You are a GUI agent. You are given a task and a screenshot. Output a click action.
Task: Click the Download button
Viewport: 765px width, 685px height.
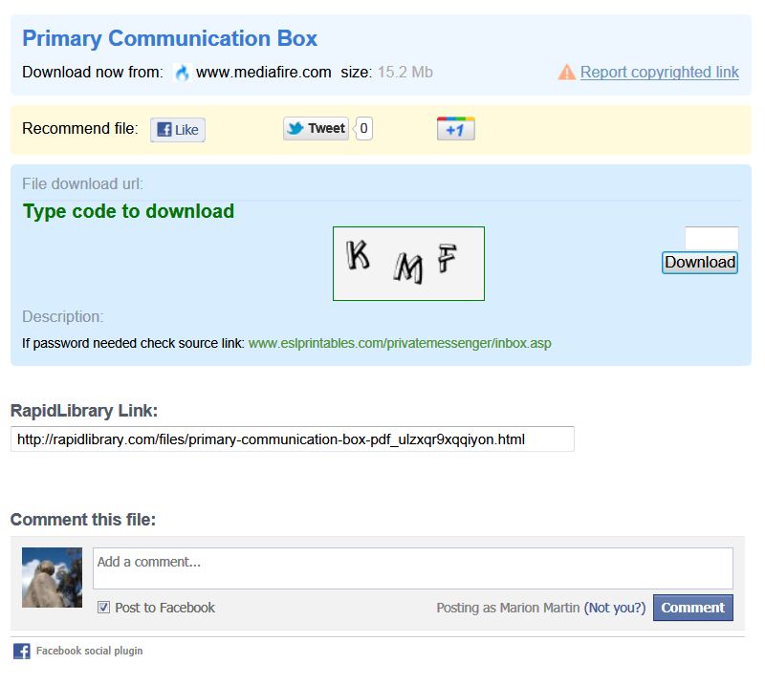[700, 263]
